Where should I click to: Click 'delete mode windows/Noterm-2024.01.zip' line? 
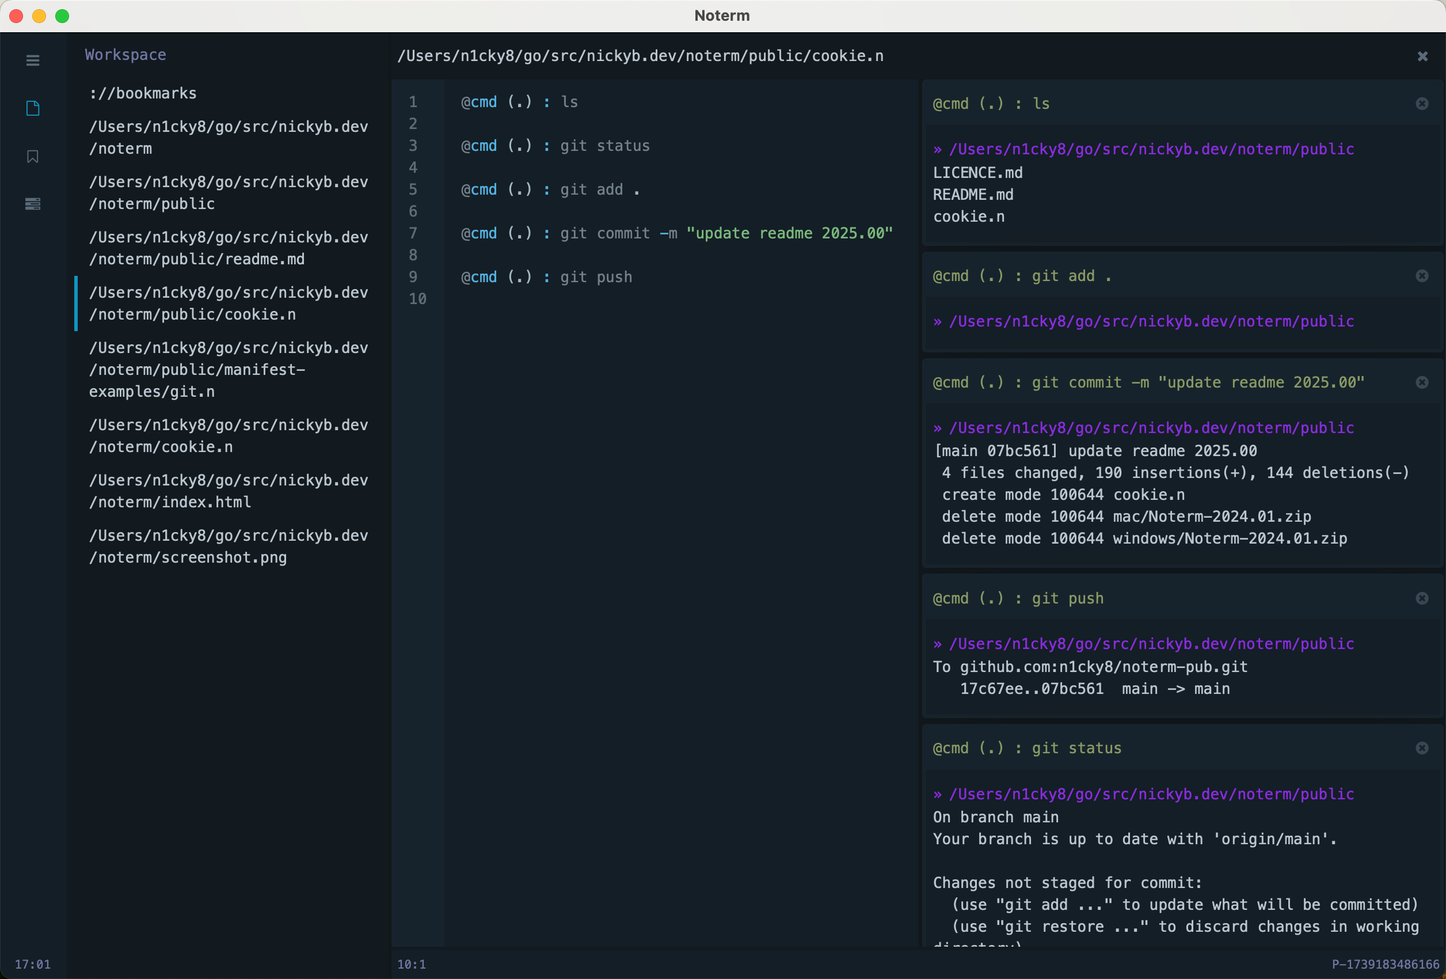click(x=1144, y=538)
